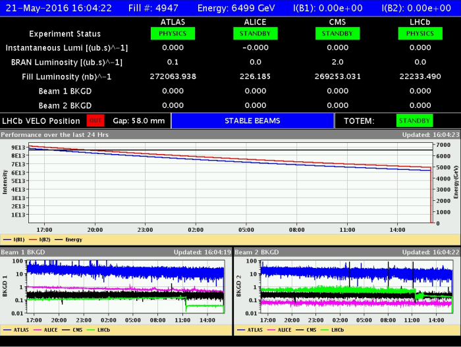Click the 05:00 tick on performance chart

(246, 230)
